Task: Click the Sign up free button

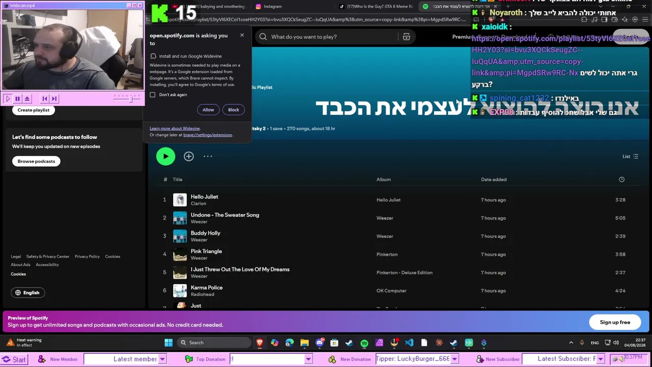Action: click(615, 322)
